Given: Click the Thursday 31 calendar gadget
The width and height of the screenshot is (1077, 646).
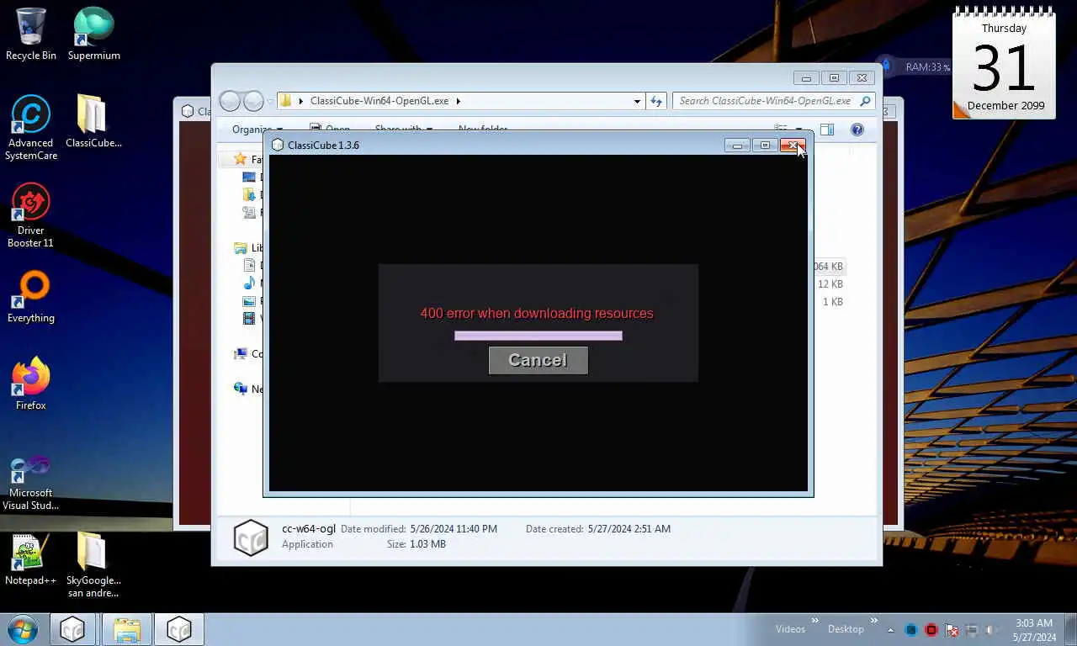Looking at the screenshot, I should pyautogui.click(x=1004, y=63).
